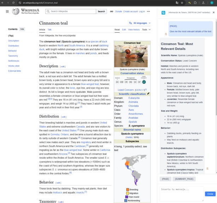This screenshot has height=203, width=217.
Task: Click the appearance glasses icon
Action: pos(112,12)
